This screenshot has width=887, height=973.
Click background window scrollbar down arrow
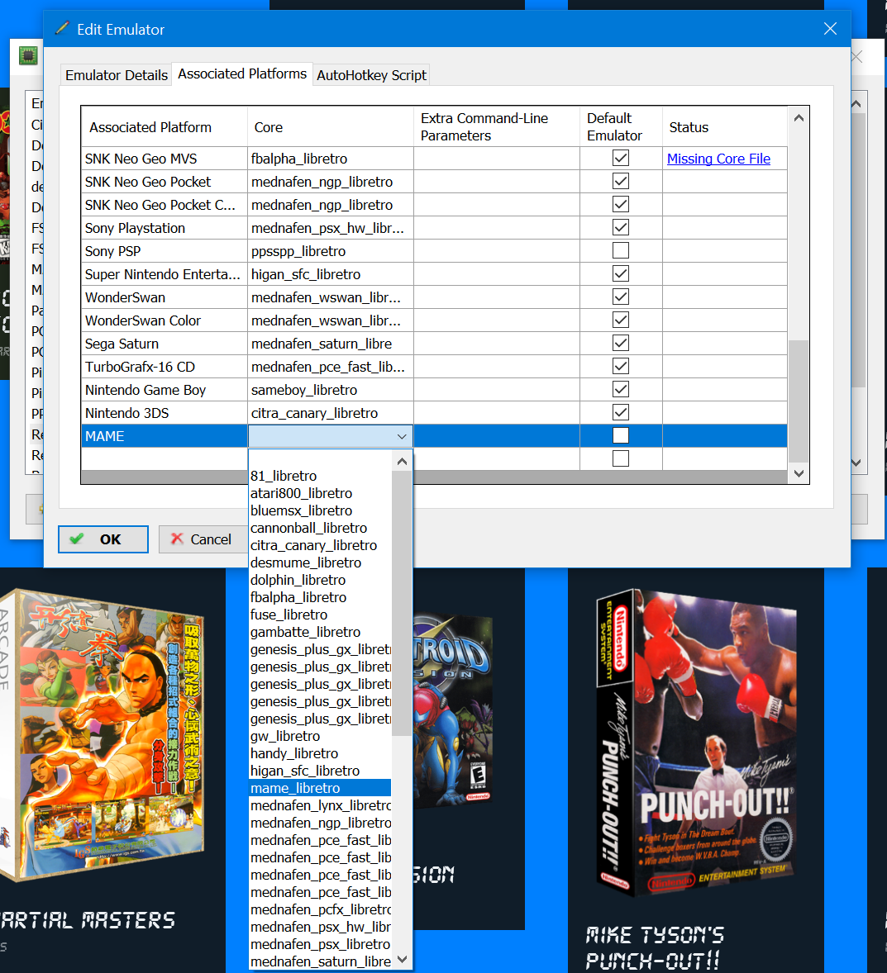pyautogui.click(x=856, y=463)
